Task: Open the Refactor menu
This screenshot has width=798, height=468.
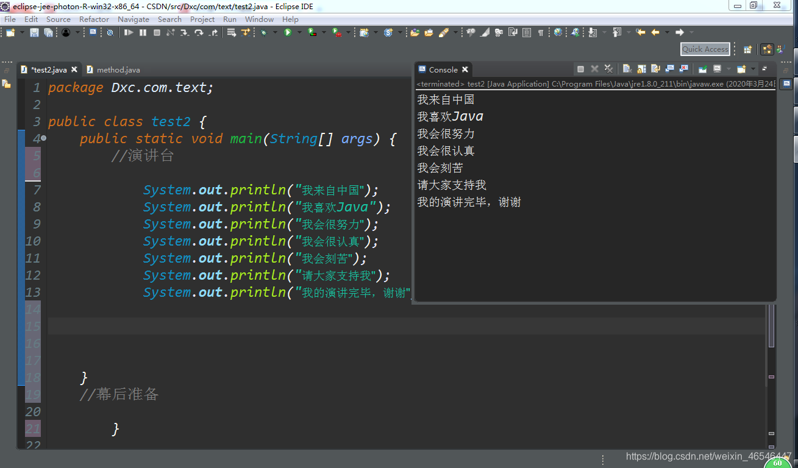Action: (94, 19)
